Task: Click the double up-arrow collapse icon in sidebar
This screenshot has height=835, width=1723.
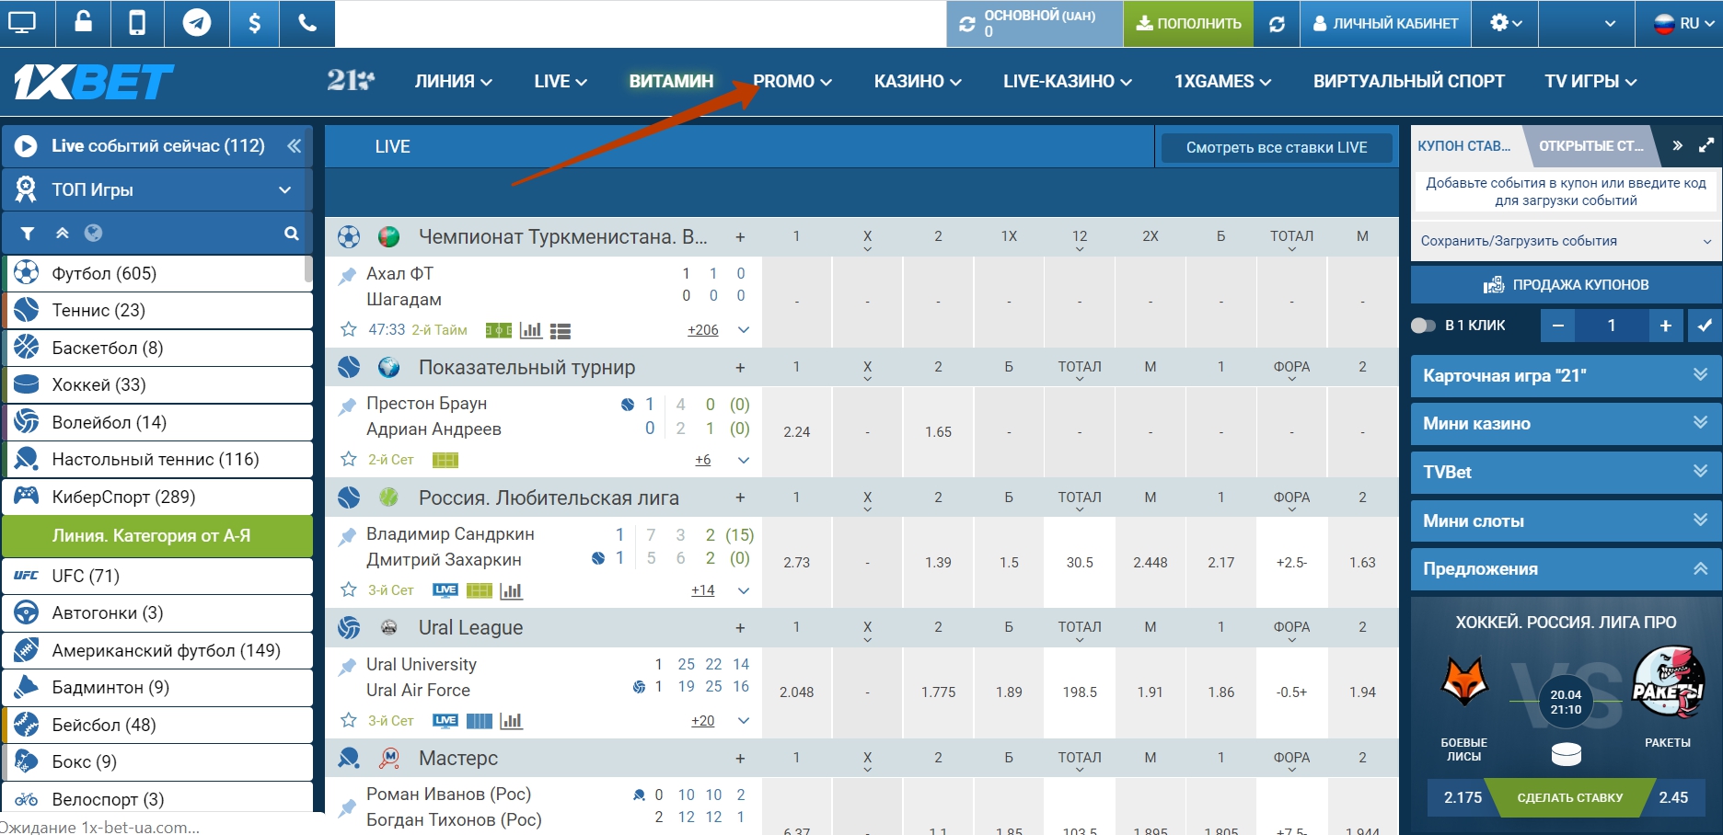Action: click(62, 234)
